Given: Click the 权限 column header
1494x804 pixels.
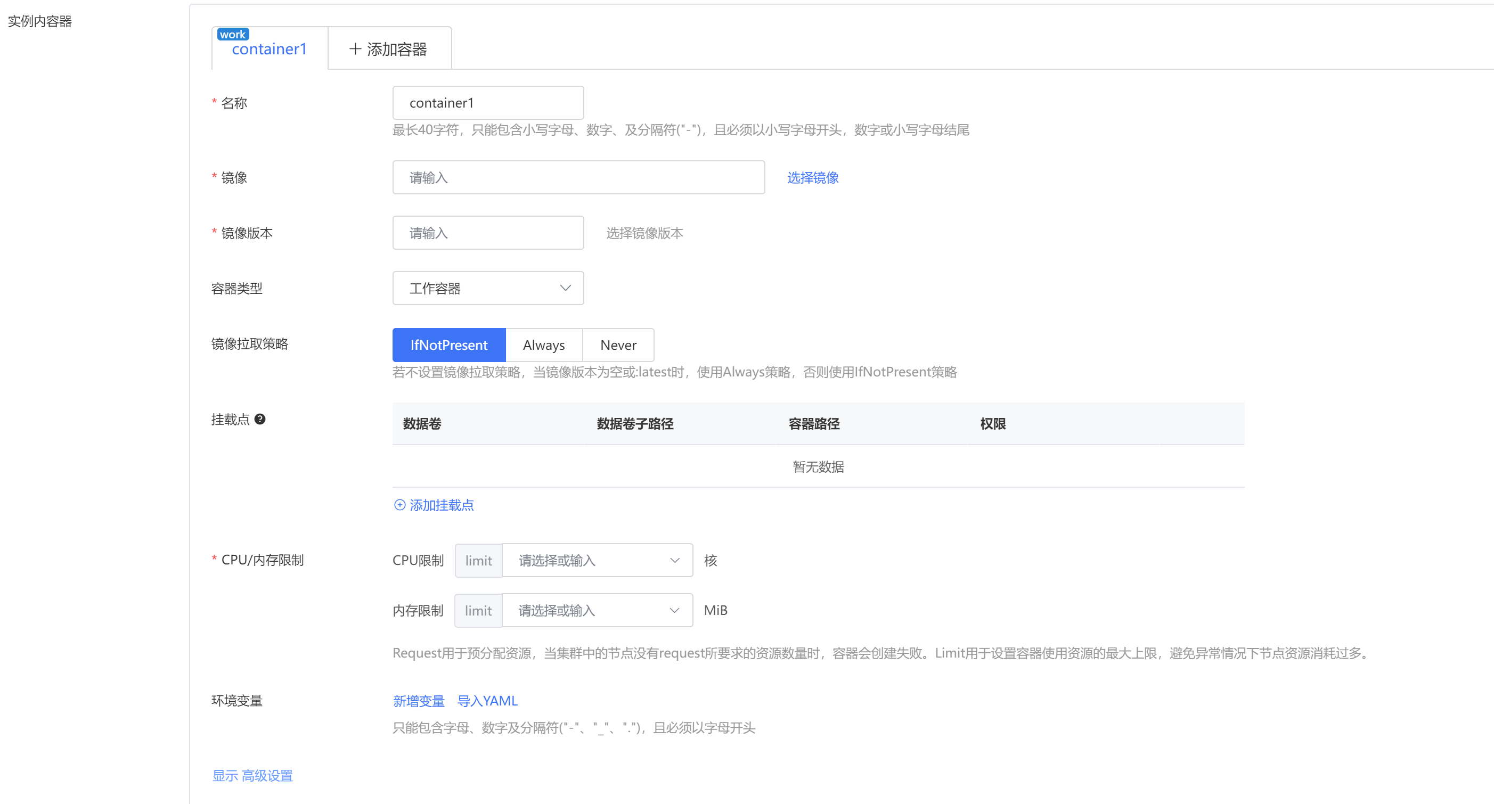Looking at the screenshot, I should click(992, 424).
